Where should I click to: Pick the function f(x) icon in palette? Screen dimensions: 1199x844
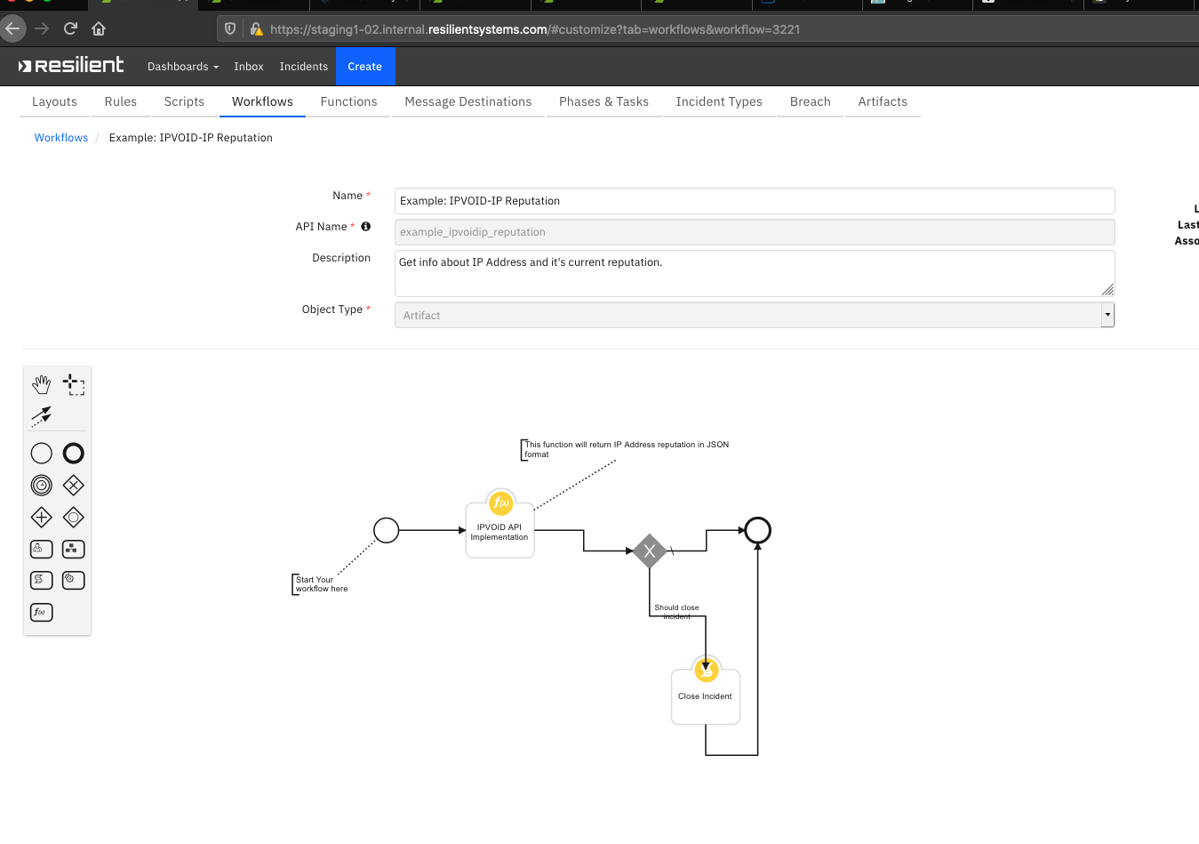(x=42, y=613)
